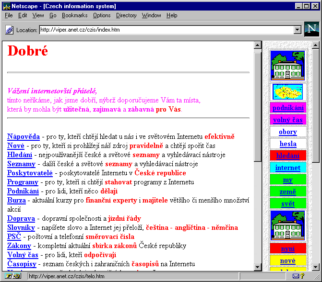Click the Czech Republic map image
322x282 pixels.
tap(288, 92)
